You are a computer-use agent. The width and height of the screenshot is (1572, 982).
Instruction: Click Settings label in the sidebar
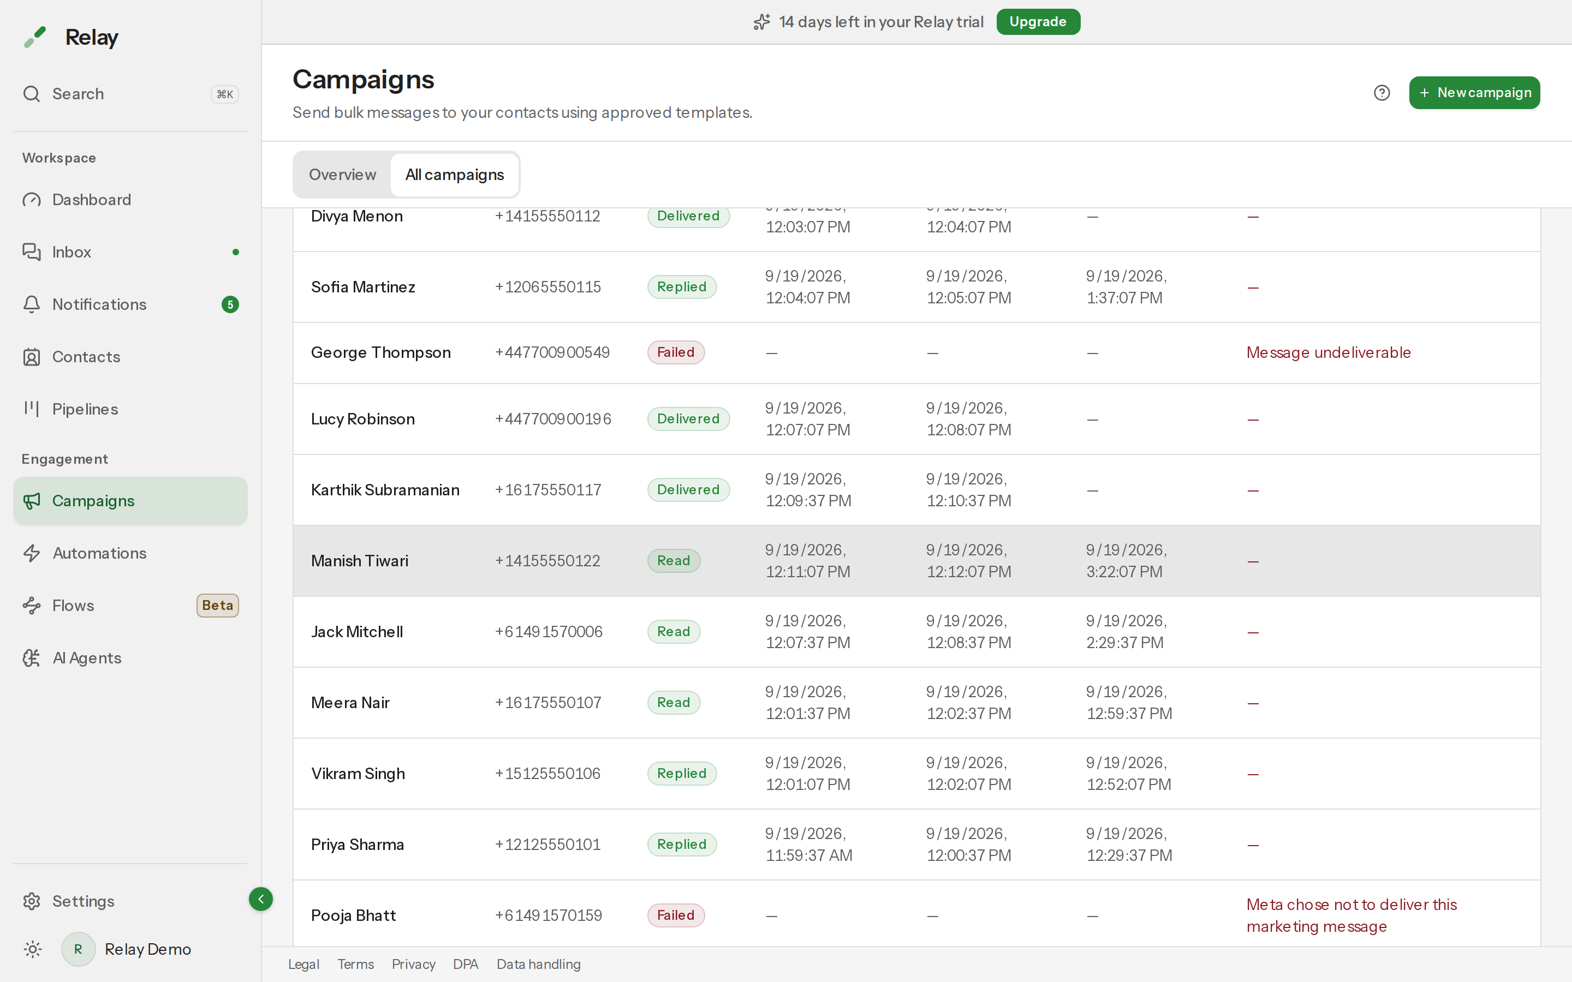[x=83, y=901]
